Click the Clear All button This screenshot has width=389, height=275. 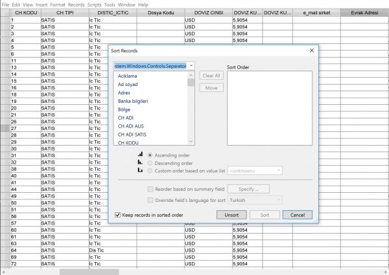click(211, 76)
